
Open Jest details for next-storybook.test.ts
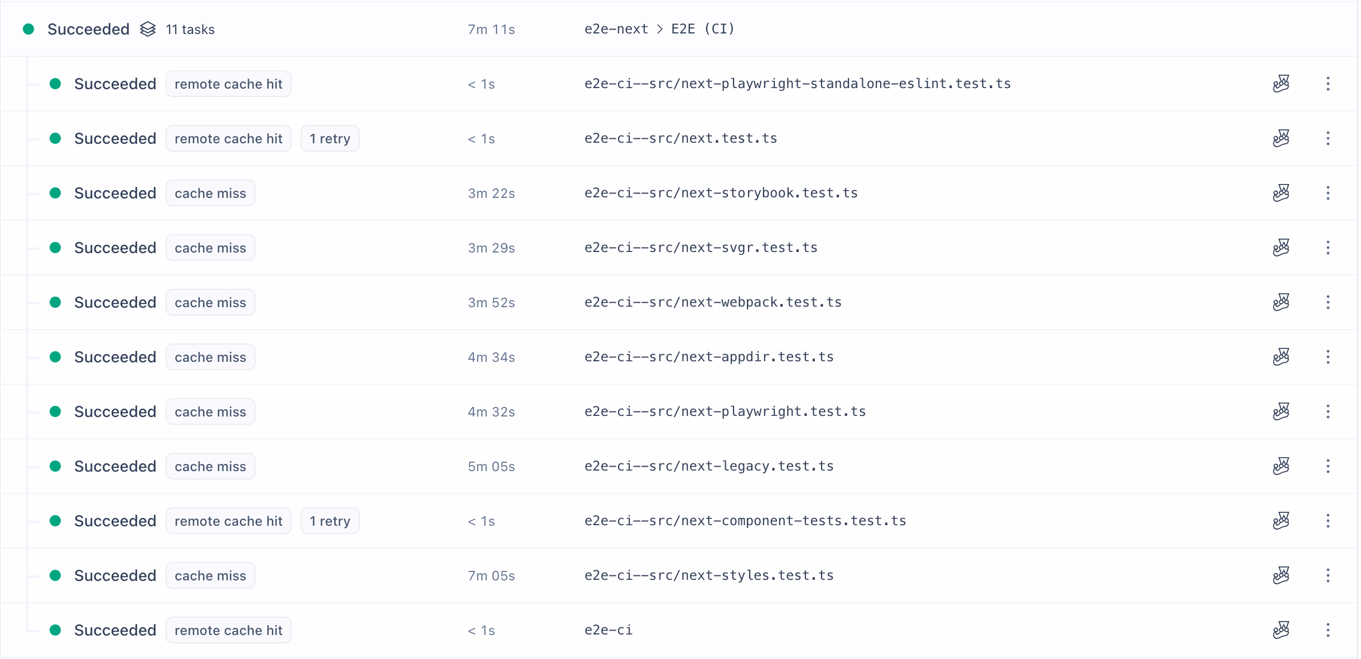(x=1281, y=192)
